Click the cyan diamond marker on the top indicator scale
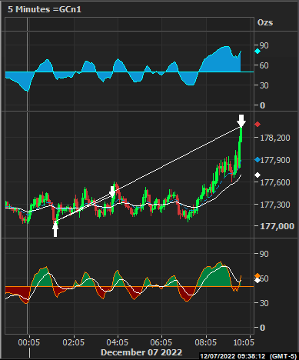299x360 pixels. (x=257, y=52)
